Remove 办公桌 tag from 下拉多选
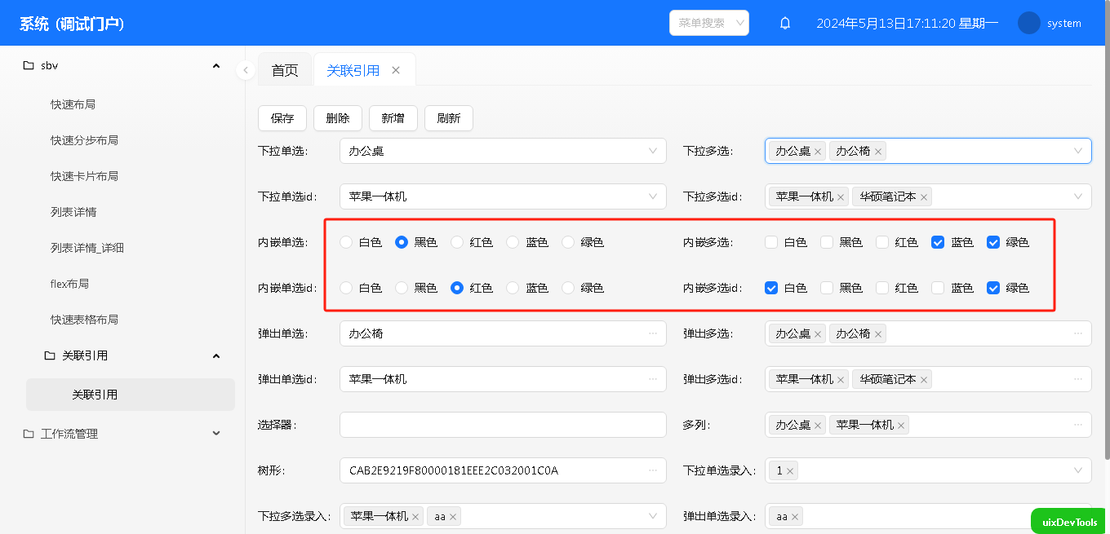The width and height of the screenshot is (1110, 534). click(x=818, y=152)
